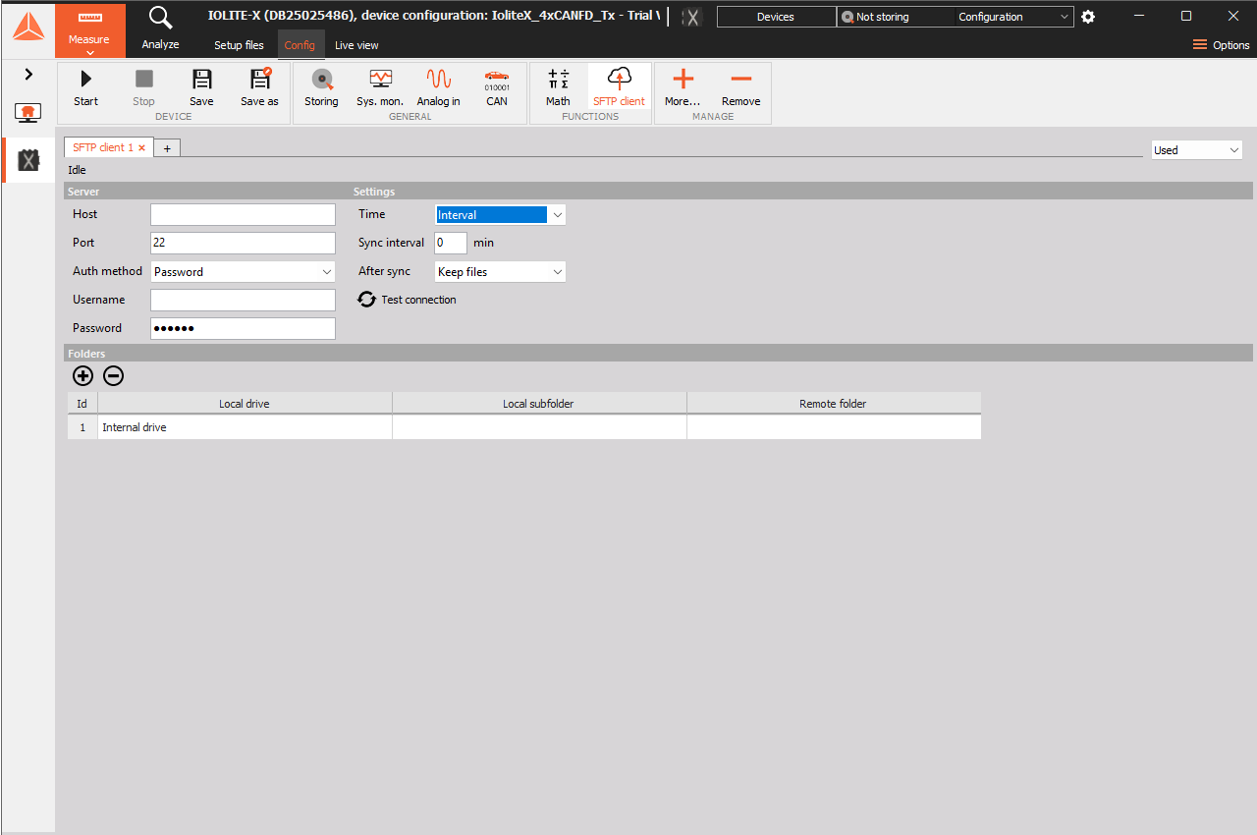Click the Host input field
Viewport: 1257px width, 835px height.
tap(244, 215)
